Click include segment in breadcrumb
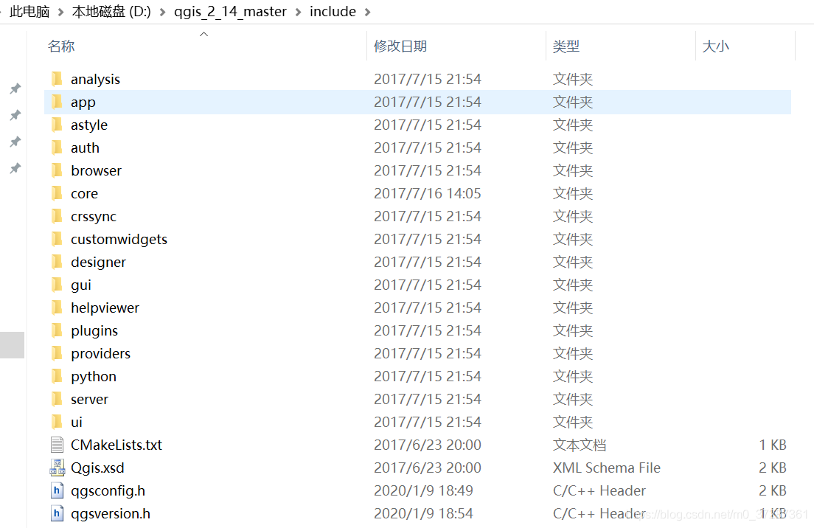This screenshot has height=528, width=814. (x=333, y=11)
